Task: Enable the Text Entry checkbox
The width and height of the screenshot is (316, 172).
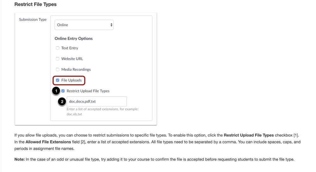Action: 58,48
